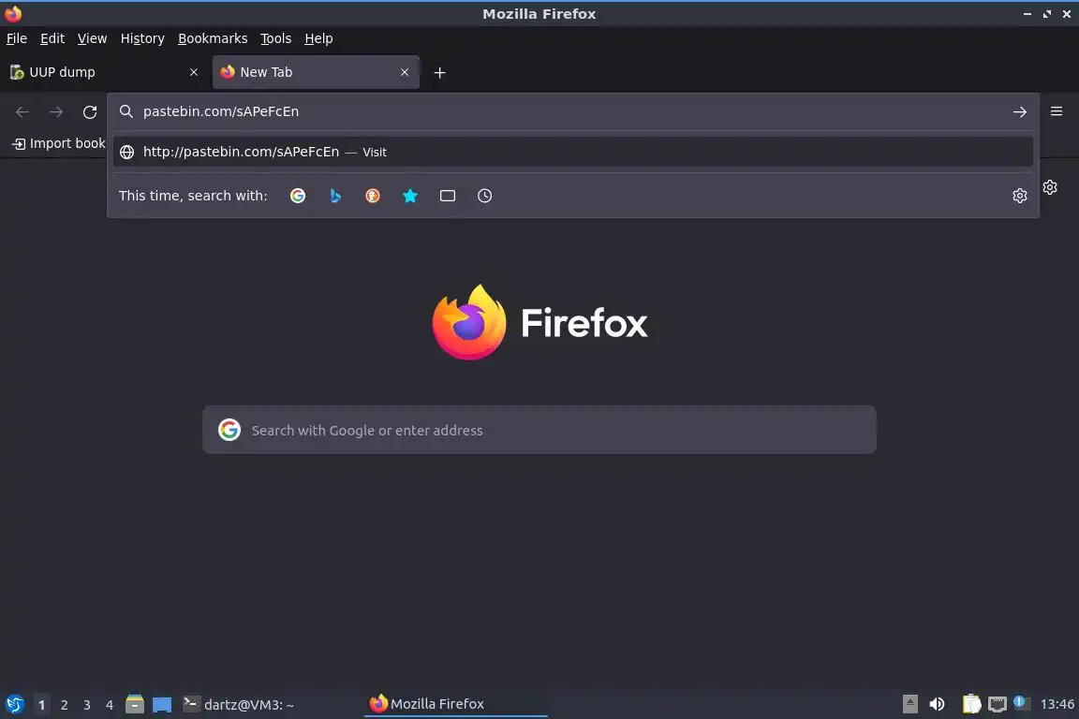Click the Firefox icon in title bar
This screenshot has width=1079, height=719.
pyautogui.click(x=13, y=13)
